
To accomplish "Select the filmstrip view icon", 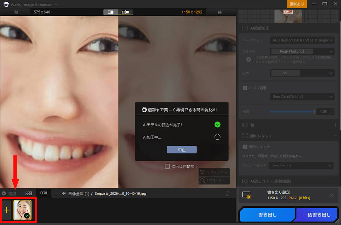I will click(44, 193).
